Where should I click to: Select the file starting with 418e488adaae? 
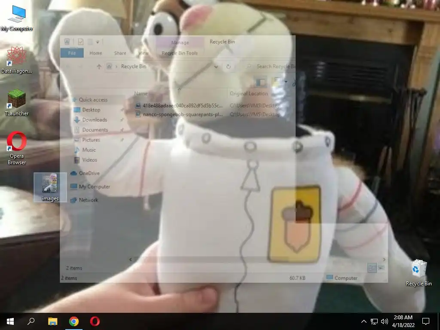tap(182, 106)
